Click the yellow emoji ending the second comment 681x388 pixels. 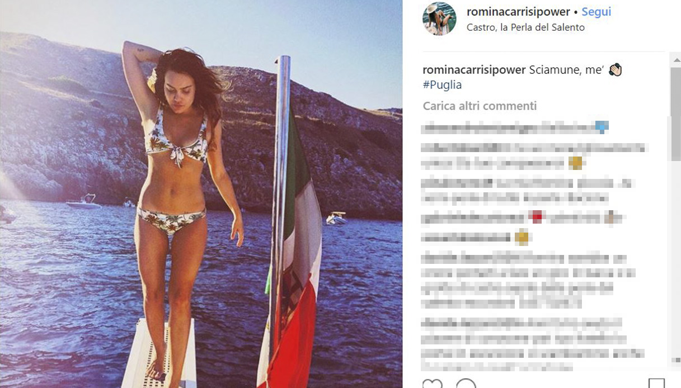coord(575,163)
